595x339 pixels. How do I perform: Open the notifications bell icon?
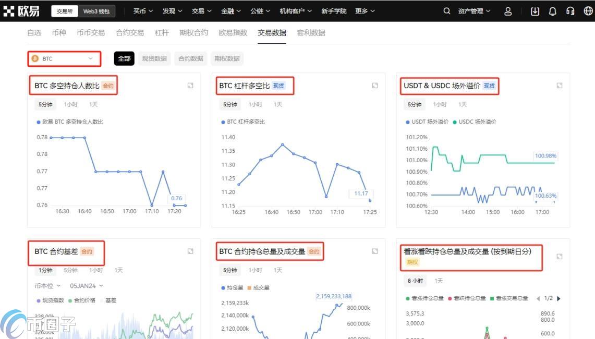coord(553,11)
